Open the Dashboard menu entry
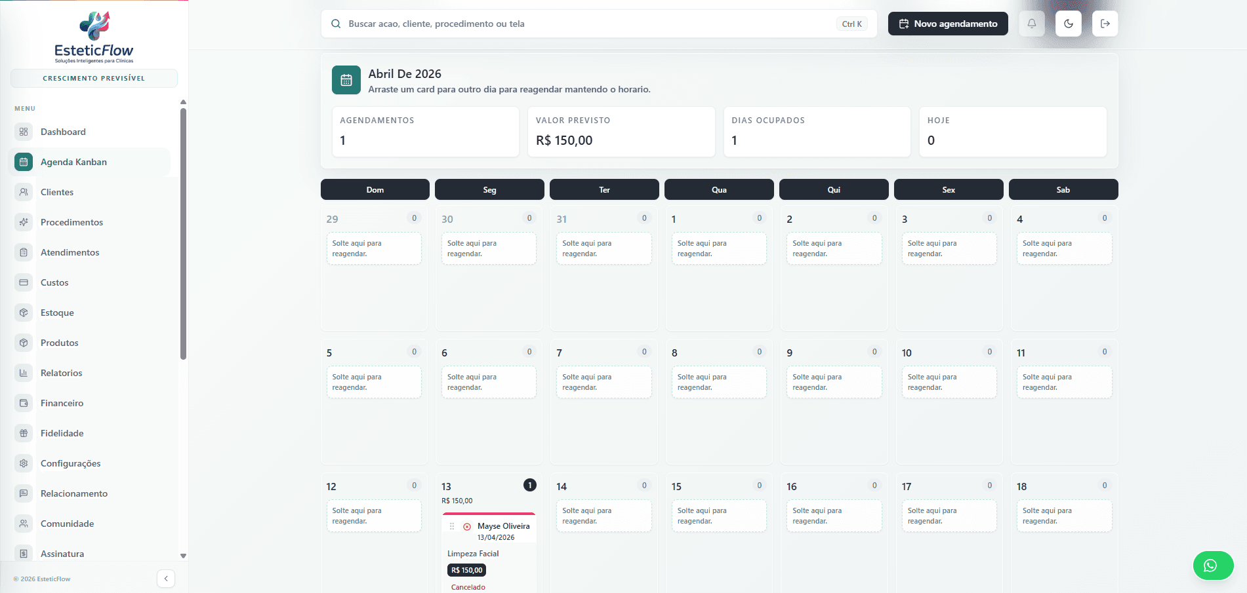This screenshot has width=1247, height=593. click(63, 131)
